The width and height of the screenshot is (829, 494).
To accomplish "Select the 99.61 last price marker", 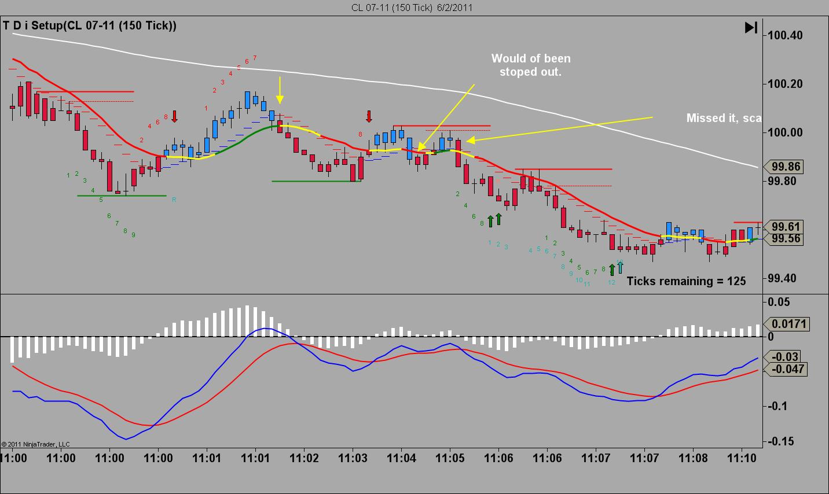I will 784,227.
